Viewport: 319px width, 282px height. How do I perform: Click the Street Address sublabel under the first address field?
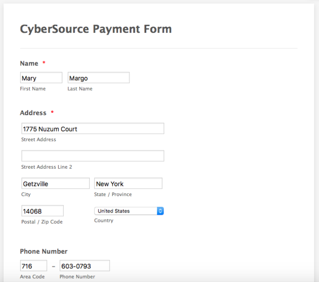point(39,139)
